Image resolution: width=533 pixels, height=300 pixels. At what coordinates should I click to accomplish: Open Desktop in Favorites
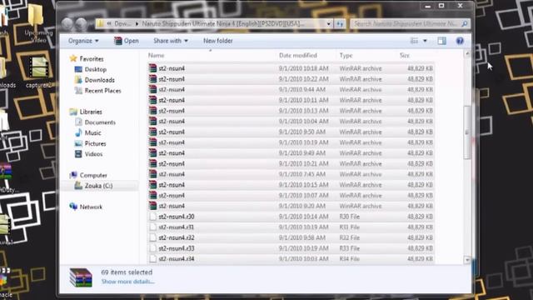(96, 69)
